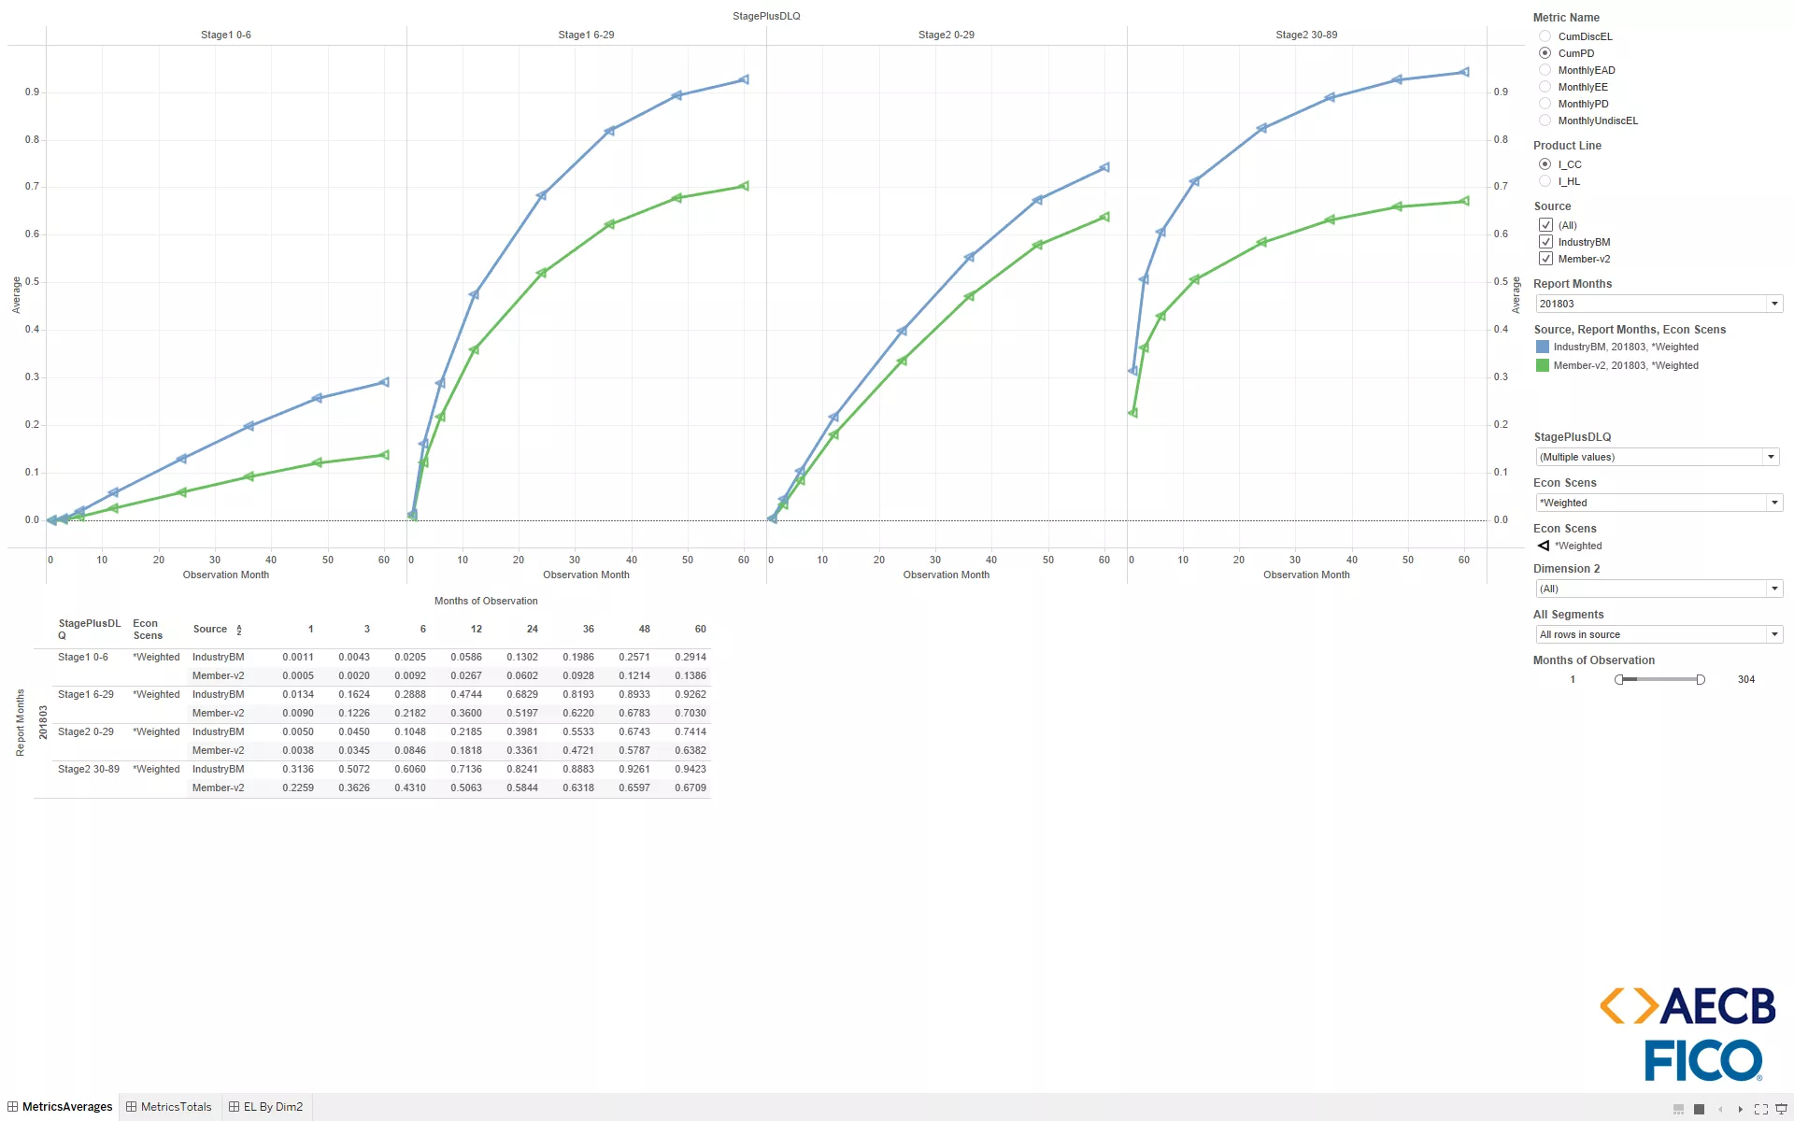This screenshot has height=1121, width=1794.
Task: Click the collapsed triangle next to *Weighted legend
Action: pos(1543,546)
